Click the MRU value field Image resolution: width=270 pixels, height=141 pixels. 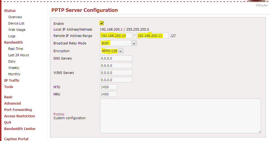[x=108, y=94]
